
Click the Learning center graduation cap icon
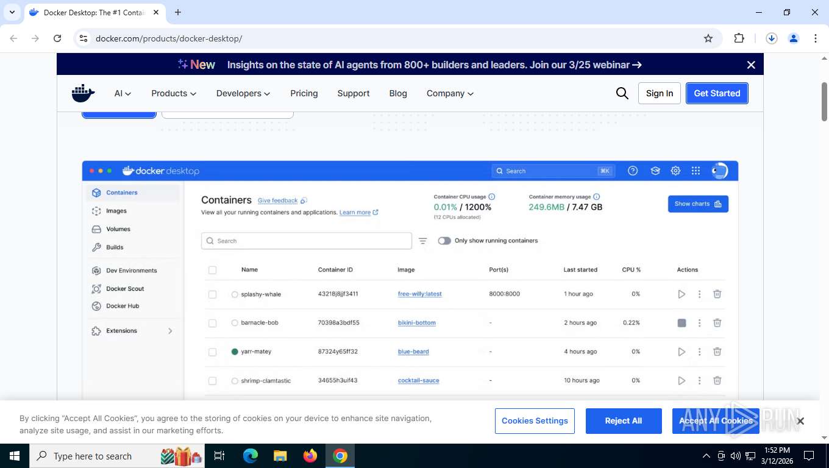655,171
